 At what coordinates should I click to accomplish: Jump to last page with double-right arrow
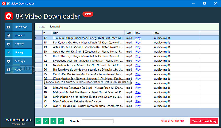pyautogui.click(x=61, y=121)
